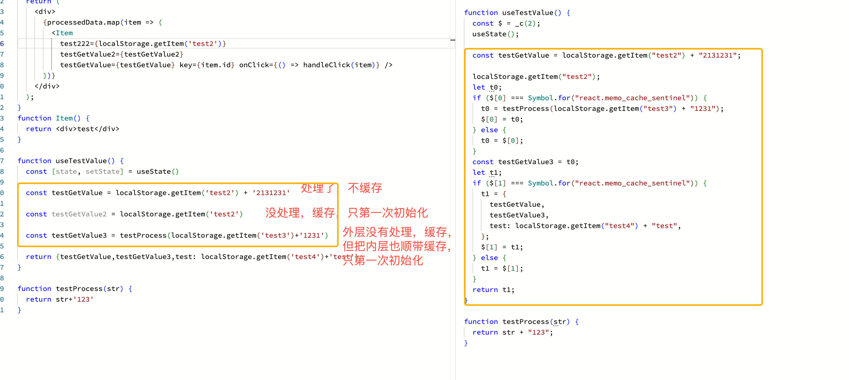
Task: Click 'const testGetValue3 = t0;' line
Action: (x=525, y=162)
